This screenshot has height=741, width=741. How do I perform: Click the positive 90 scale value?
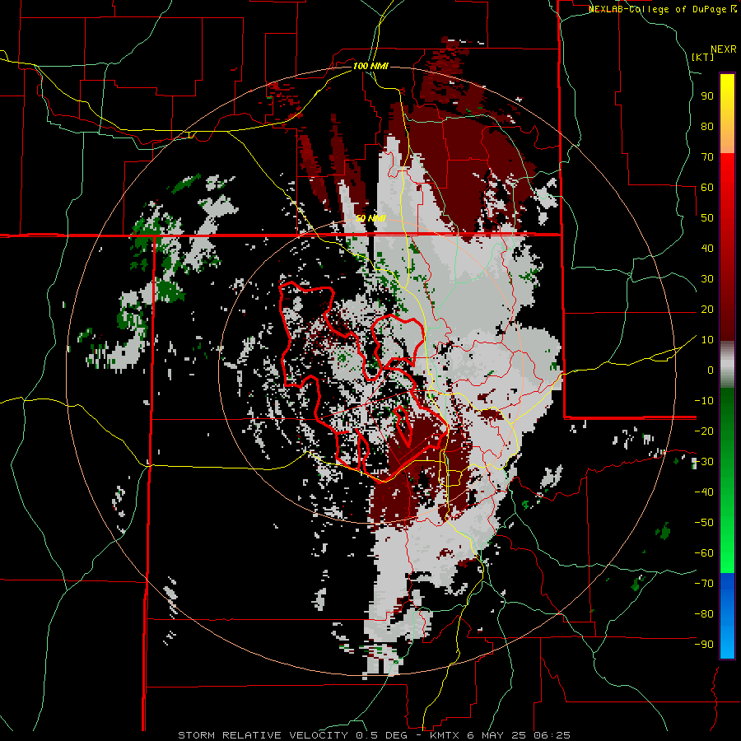(x=707, y=96)
